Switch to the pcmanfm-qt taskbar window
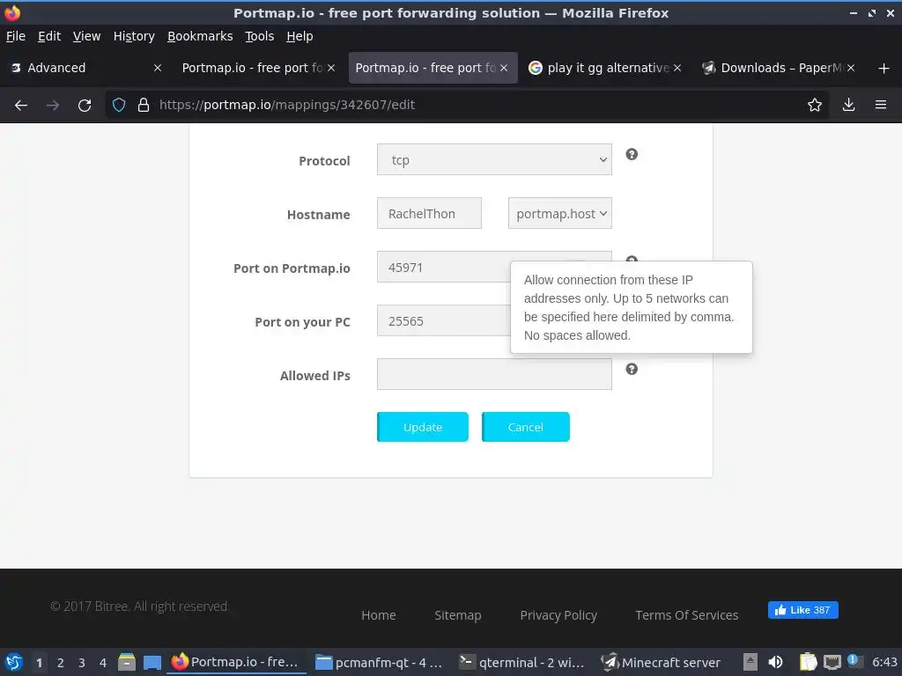 point(380,662)
